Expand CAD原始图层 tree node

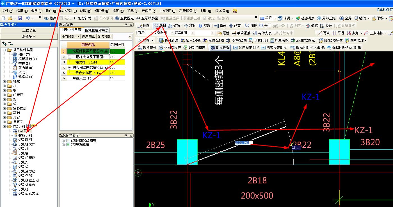point(63,144)
